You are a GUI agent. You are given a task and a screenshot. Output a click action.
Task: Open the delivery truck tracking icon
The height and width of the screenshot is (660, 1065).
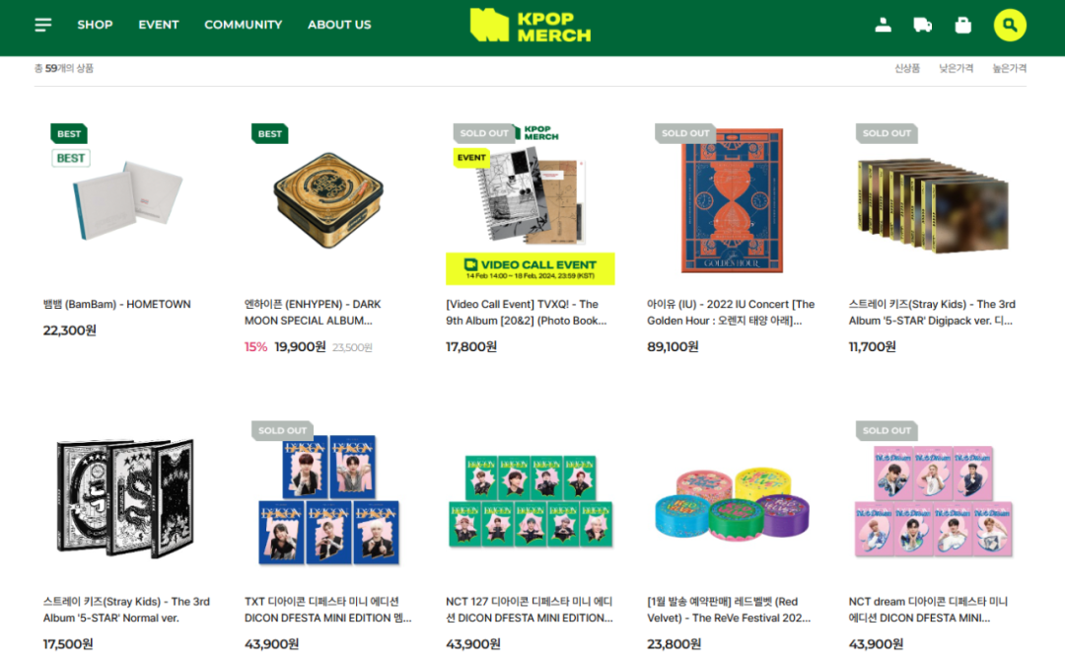click(922, 25)
